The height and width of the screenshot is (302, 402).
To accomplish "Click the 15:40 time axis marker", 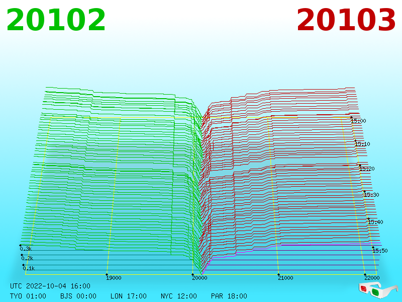I will tap(375, 222).
